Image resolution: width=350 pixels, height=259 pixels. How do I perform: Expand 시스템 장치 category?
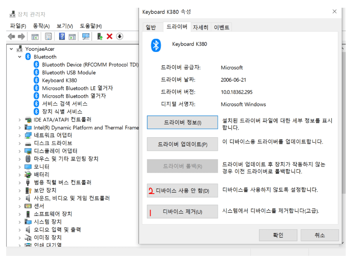click(20, 222)
